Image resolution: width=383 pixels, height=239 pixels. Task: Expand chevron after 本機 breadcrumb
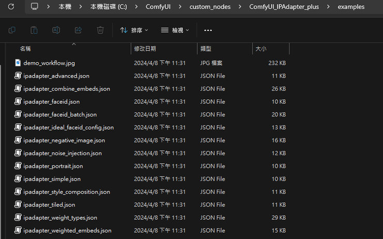(81, 7)
